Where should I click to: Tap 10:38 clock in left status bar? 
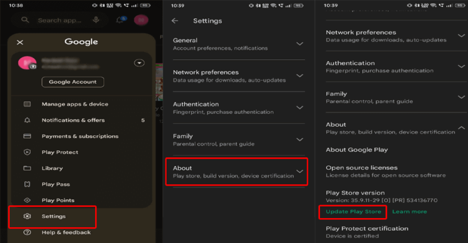click(x=16, y=5)
